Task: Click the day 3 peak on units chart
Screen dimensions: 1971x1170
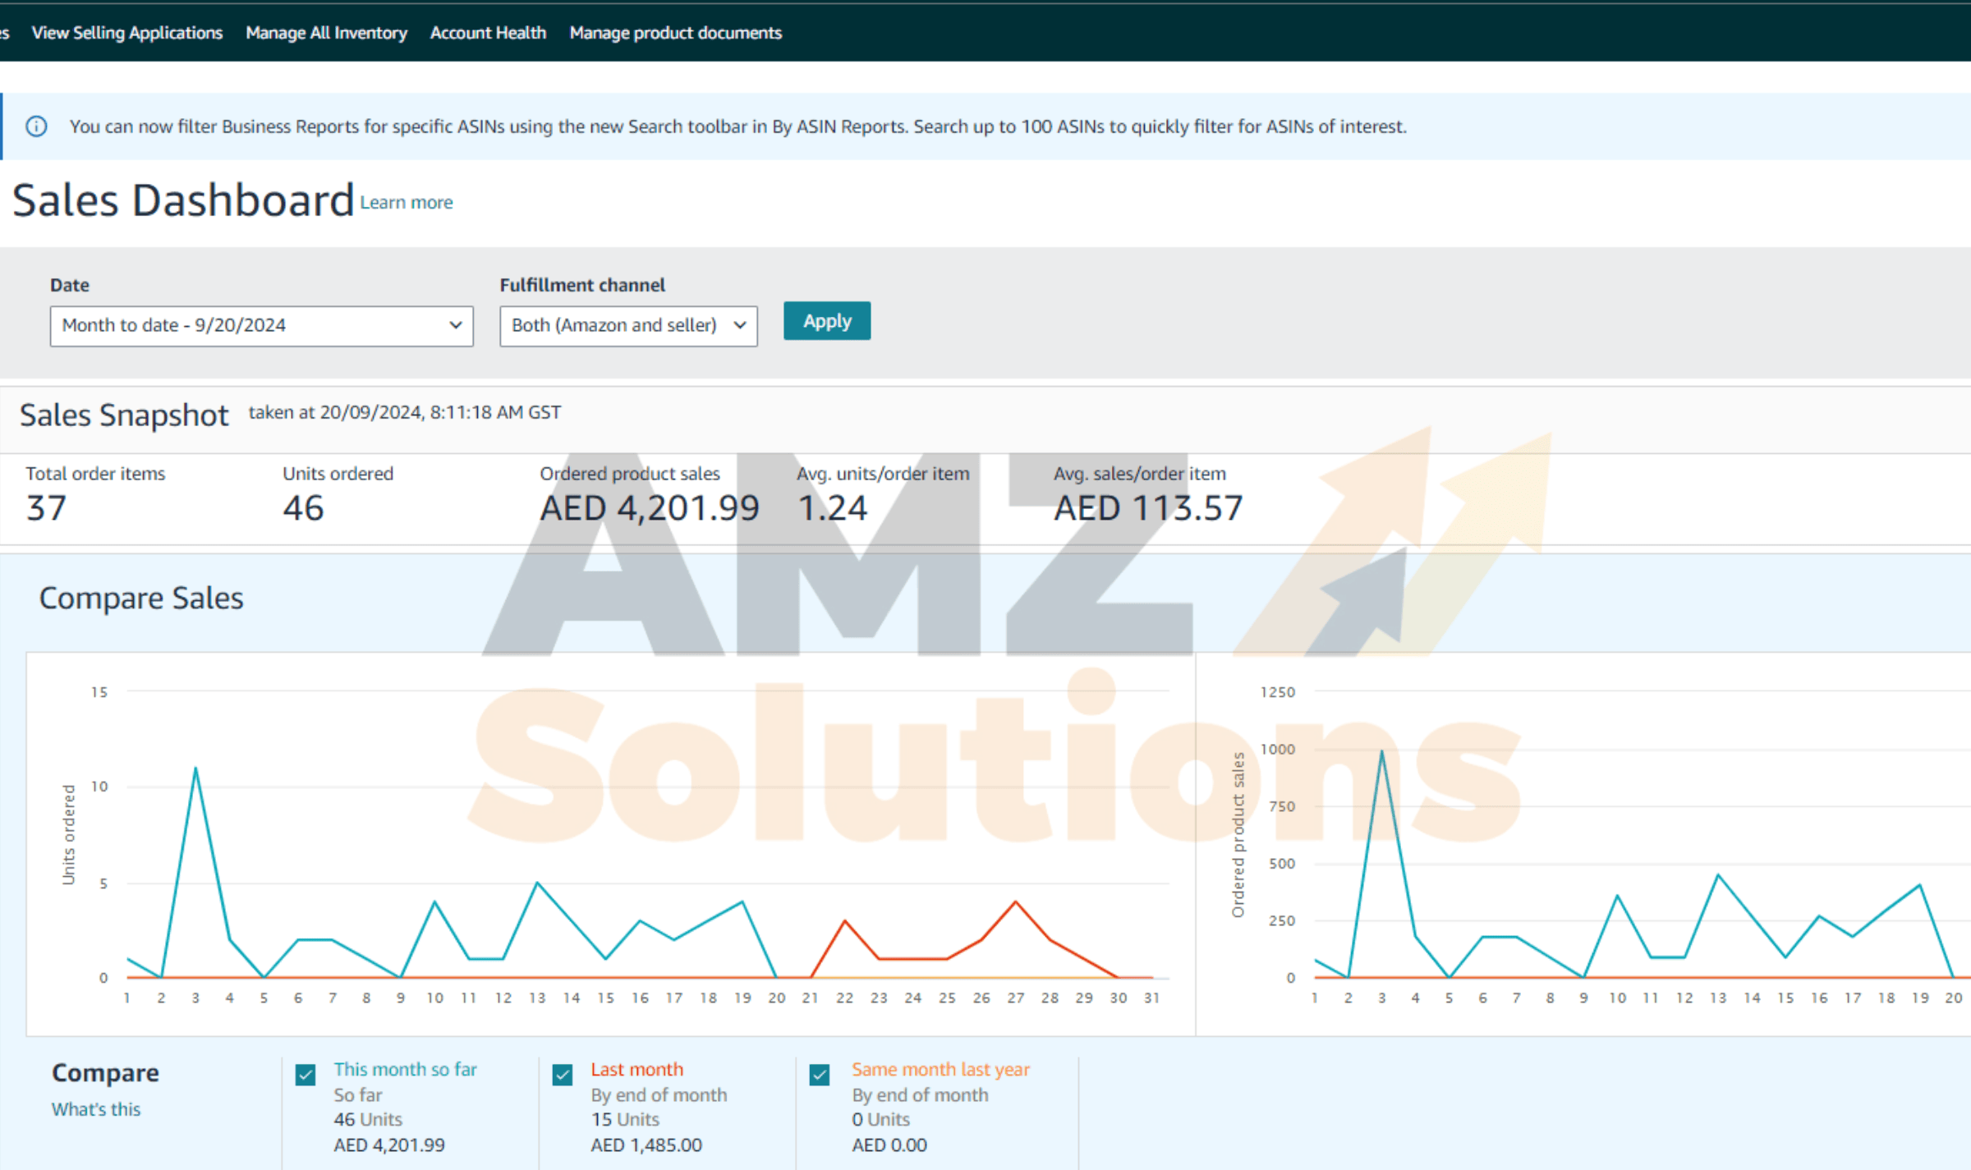Action: coord(195,769)
